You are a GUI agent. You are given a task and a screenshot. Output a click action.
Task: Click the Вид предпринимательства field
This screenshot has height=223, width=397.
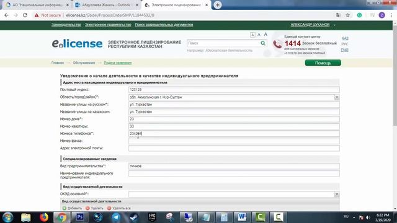[x=234, y=166]
